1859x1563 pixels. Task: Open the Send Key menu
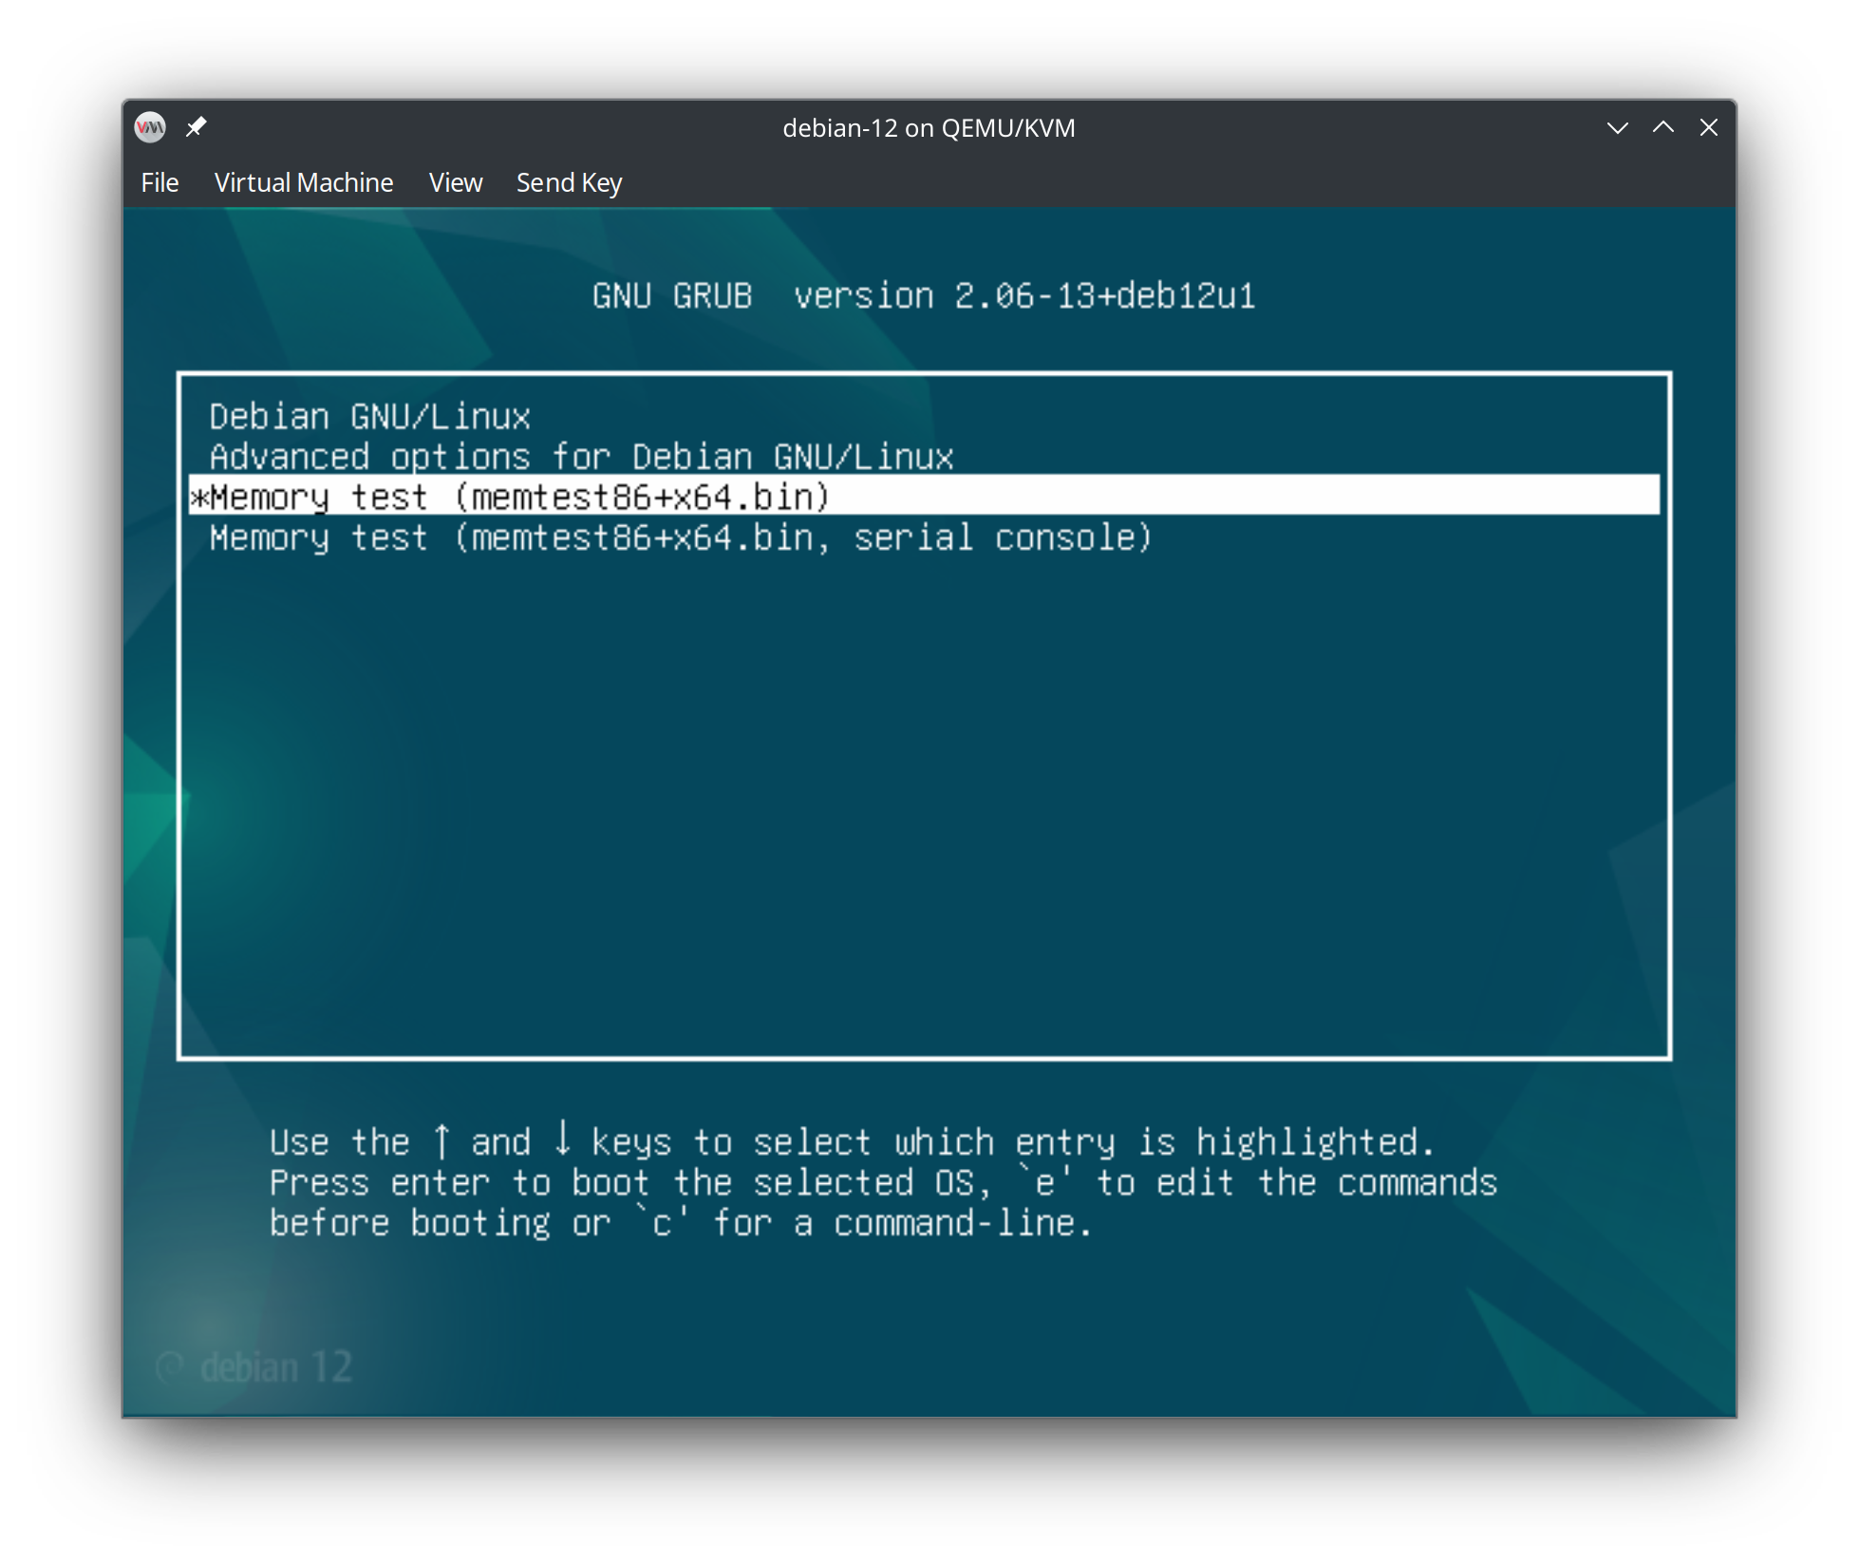click(x=569, y=181)
